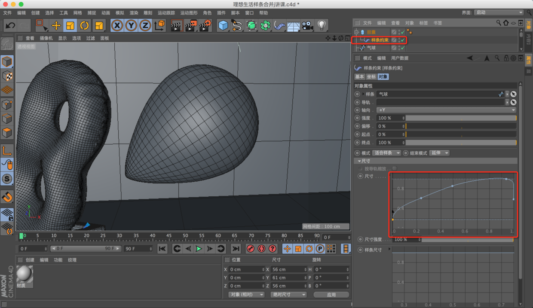This screenshot has height=308, width=533.
Task: Select the Rotate tool in top toolbar
Action: click(x=84, y=26)
